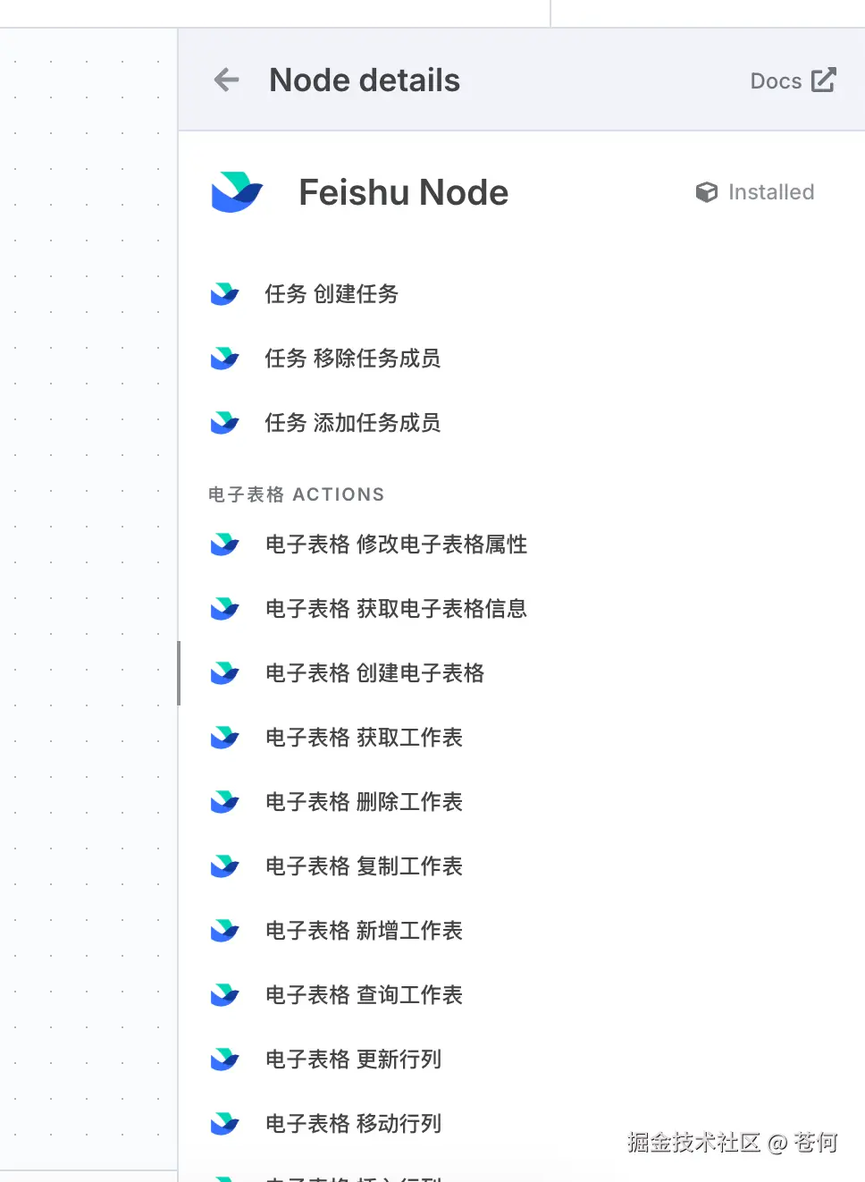Select the 任务 移除任务成员 action
The image size is (865, 1182).
point(353,359)
